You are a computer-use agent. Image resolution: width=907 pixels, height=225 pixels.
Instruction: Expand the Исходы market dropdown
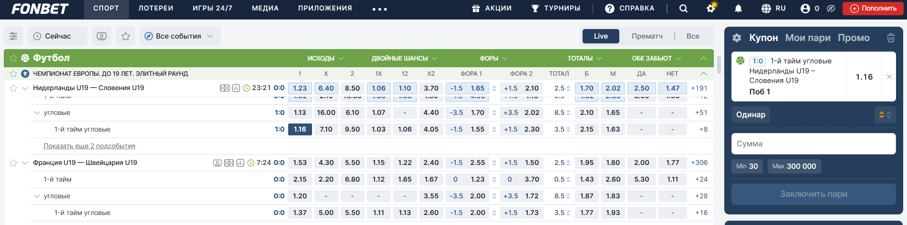(325, 59)
